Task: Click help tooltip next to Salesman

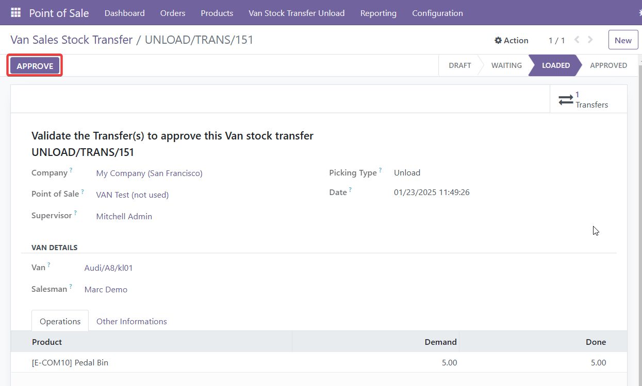Action: [x=71, y=286]
